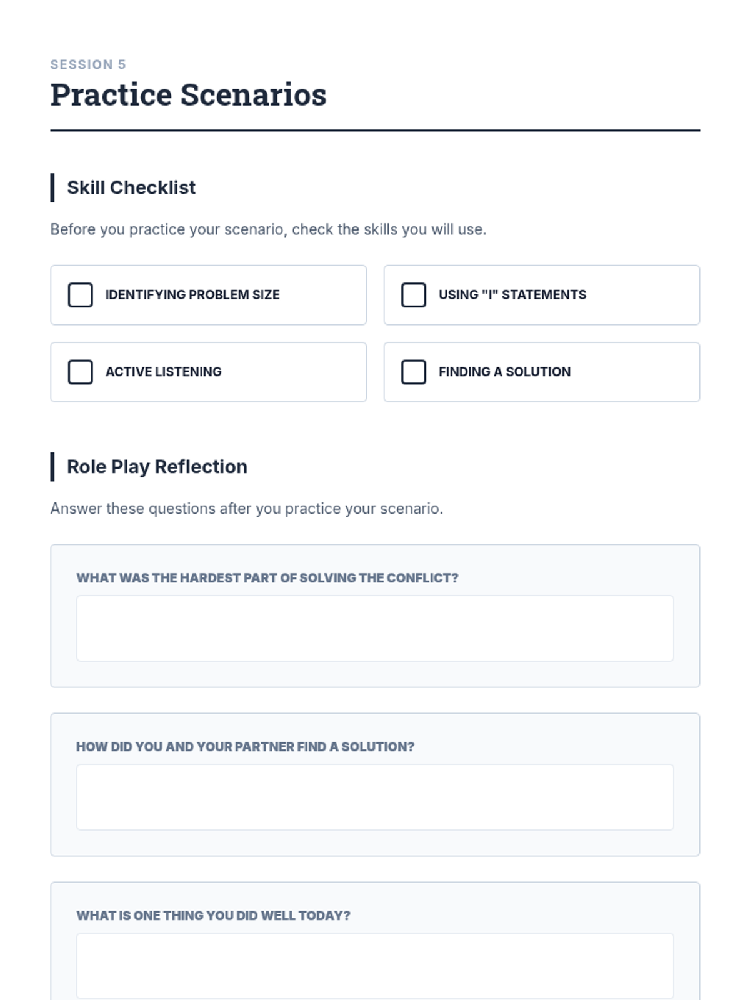Select the "one thing you did well" answer box
The width and height of the screenshot is (750, 1000).
(x=375, y=966)
